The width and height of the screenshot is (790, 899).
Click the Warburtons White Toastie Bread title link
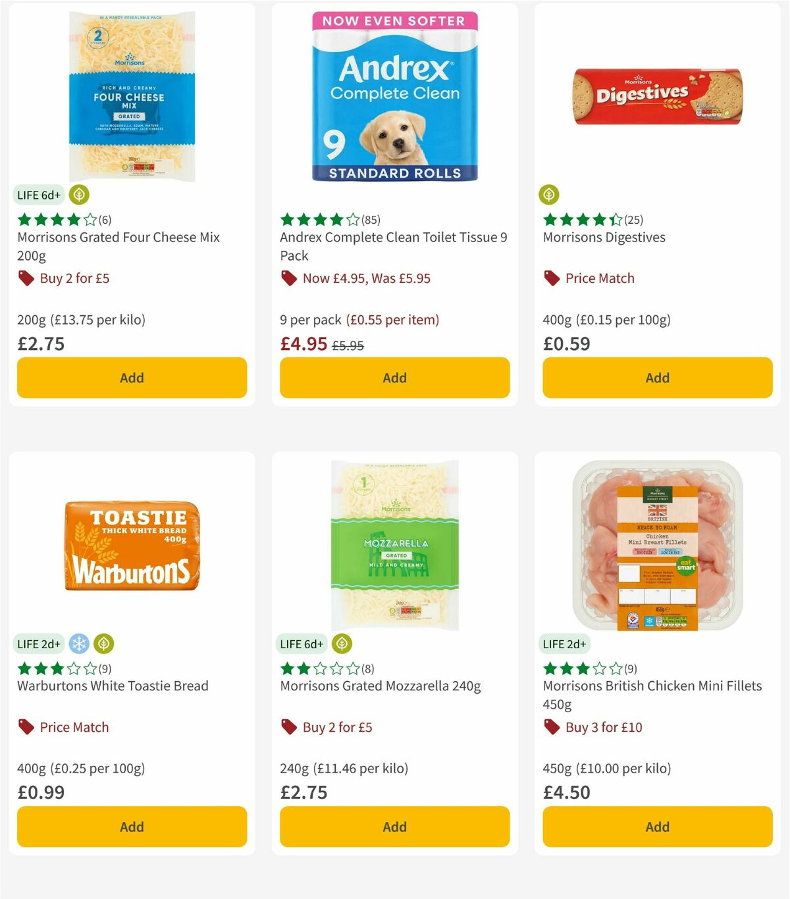111,686
